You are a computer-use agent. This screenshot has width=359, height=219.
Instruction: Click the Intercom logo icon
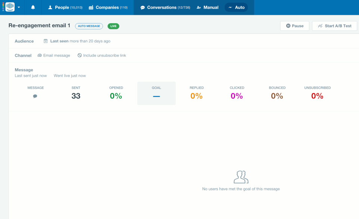point(10,7)
